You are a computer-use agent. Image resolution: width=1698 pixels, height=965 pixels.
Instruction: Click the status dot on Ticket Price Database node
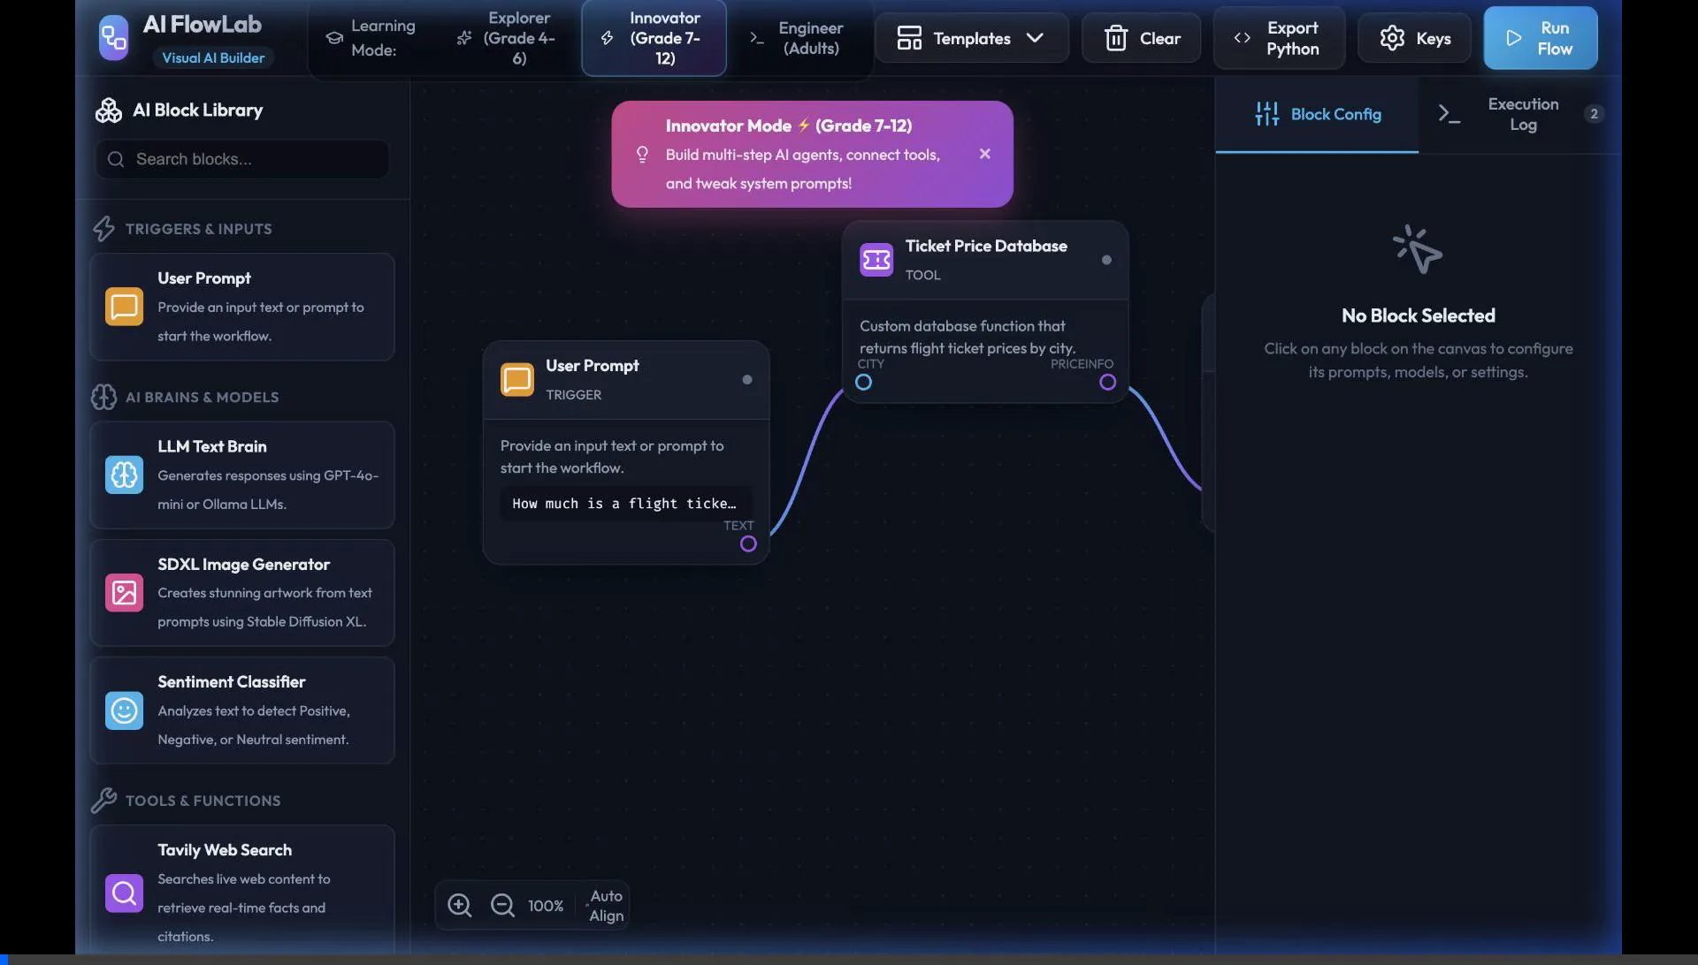pos(1106,260)
